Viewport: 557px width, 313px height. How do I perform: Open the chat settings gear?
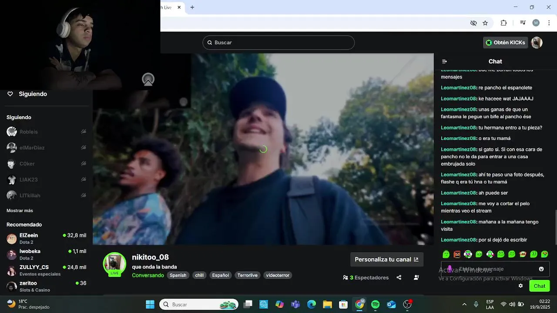point(520,286)
